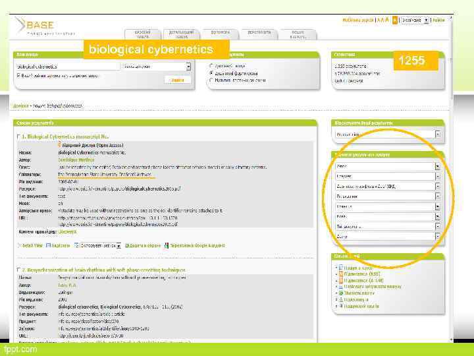Image resolution: width=474 pixels, height=356 pixels.
Task: Expand the fifth refine-search filter dropdown
Action: (x=388, y=207)
